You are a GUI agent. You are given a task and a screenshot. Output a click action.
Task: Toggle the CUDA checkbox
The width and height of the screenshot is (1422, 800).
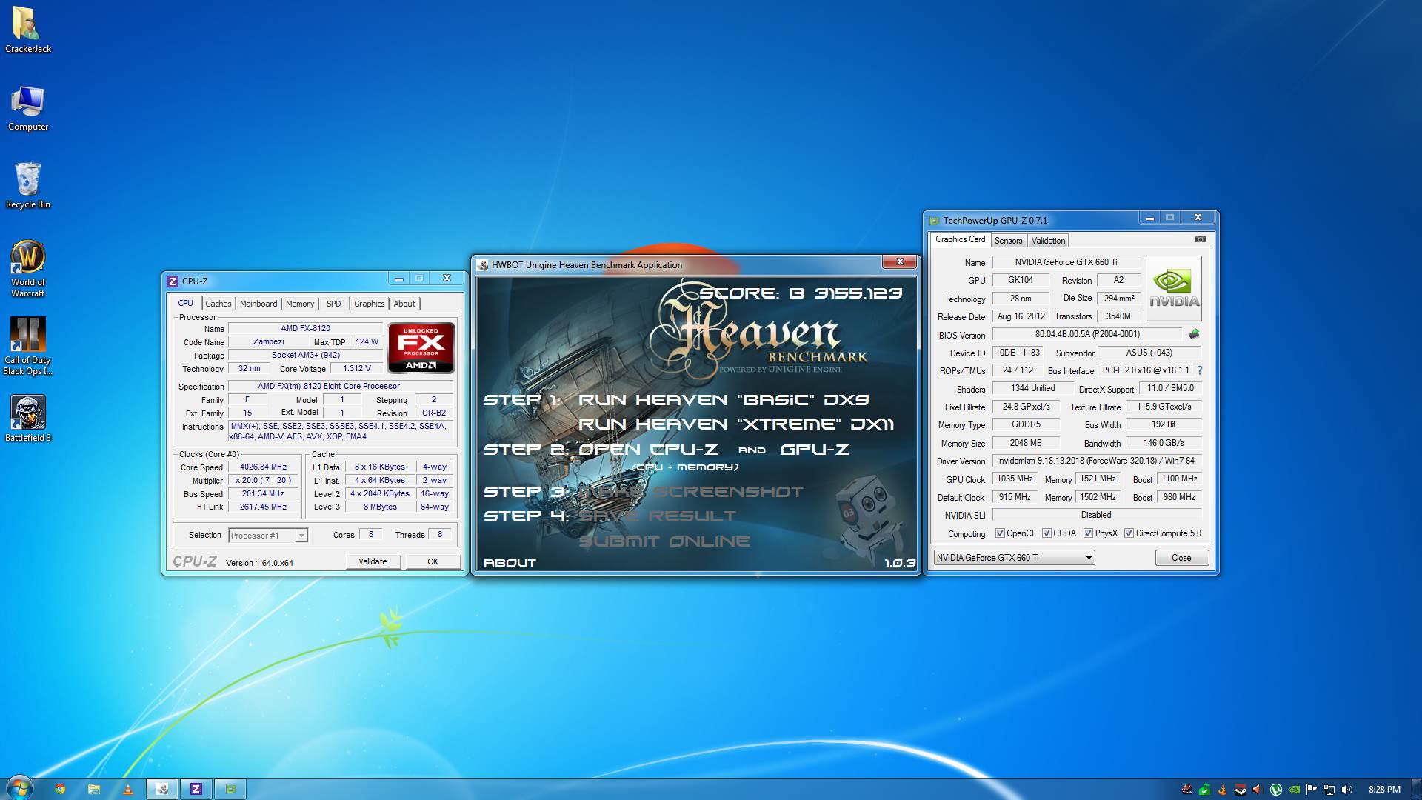(x=1047, y=533)
